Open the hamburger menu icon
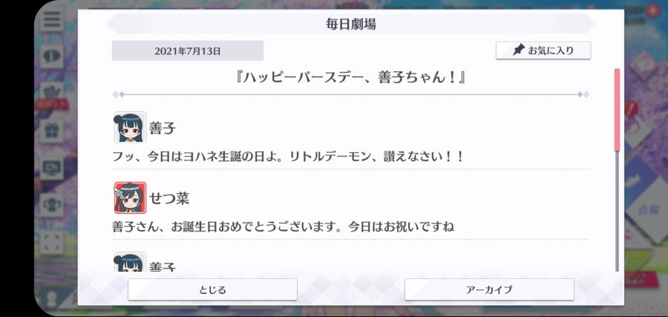This screenshot has height=317, width=668. pyautogui.click(x=53, y=19)
